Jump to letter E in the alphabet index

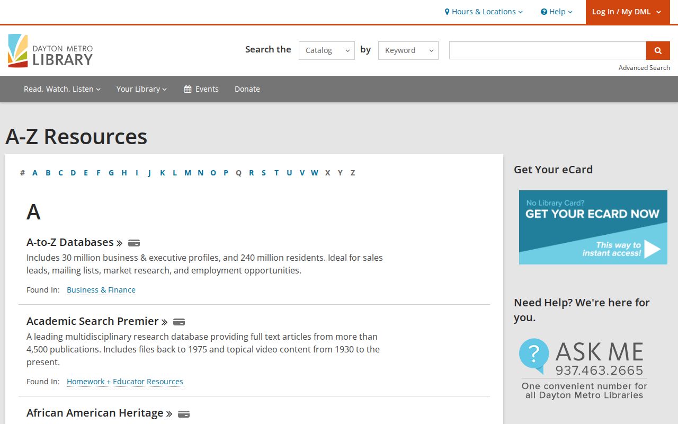pyautogui.click(x=86, y=173)
